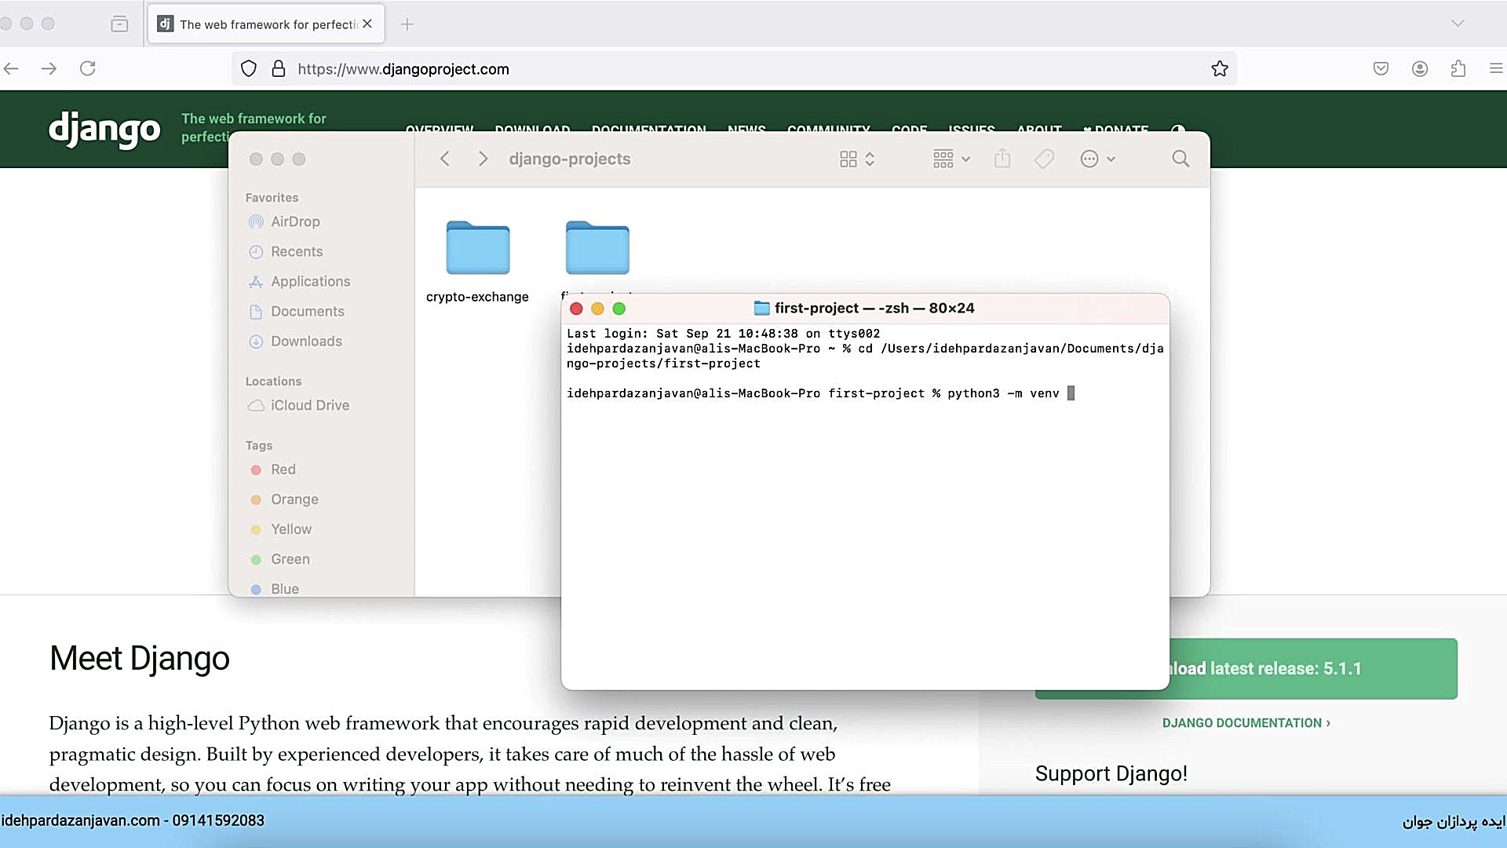
Task: Click Finder edit tags icon
Action: pos(1044,159)
